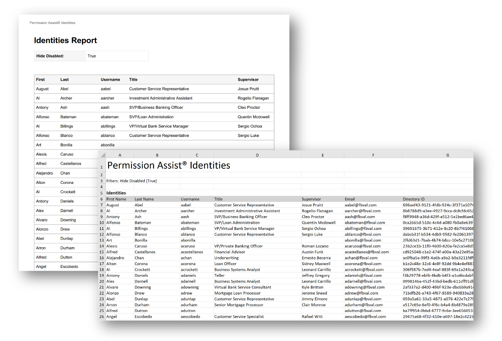Click 'Escobedo' in the report table
This screenshot has width=502, height=341.
(69, 266)
